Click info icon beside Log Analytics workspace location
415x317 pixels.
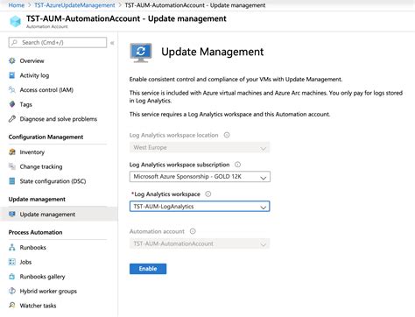coord(227,135)
